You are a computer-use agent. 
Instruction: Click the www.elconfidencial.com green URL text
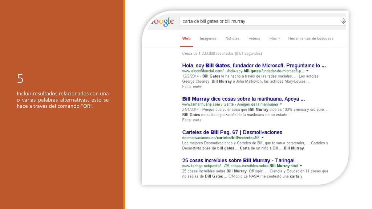(x=243, y=71)
